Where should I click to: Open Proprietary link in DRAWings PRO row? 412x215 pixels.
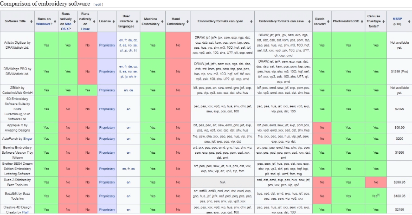[x=107, y=72]
